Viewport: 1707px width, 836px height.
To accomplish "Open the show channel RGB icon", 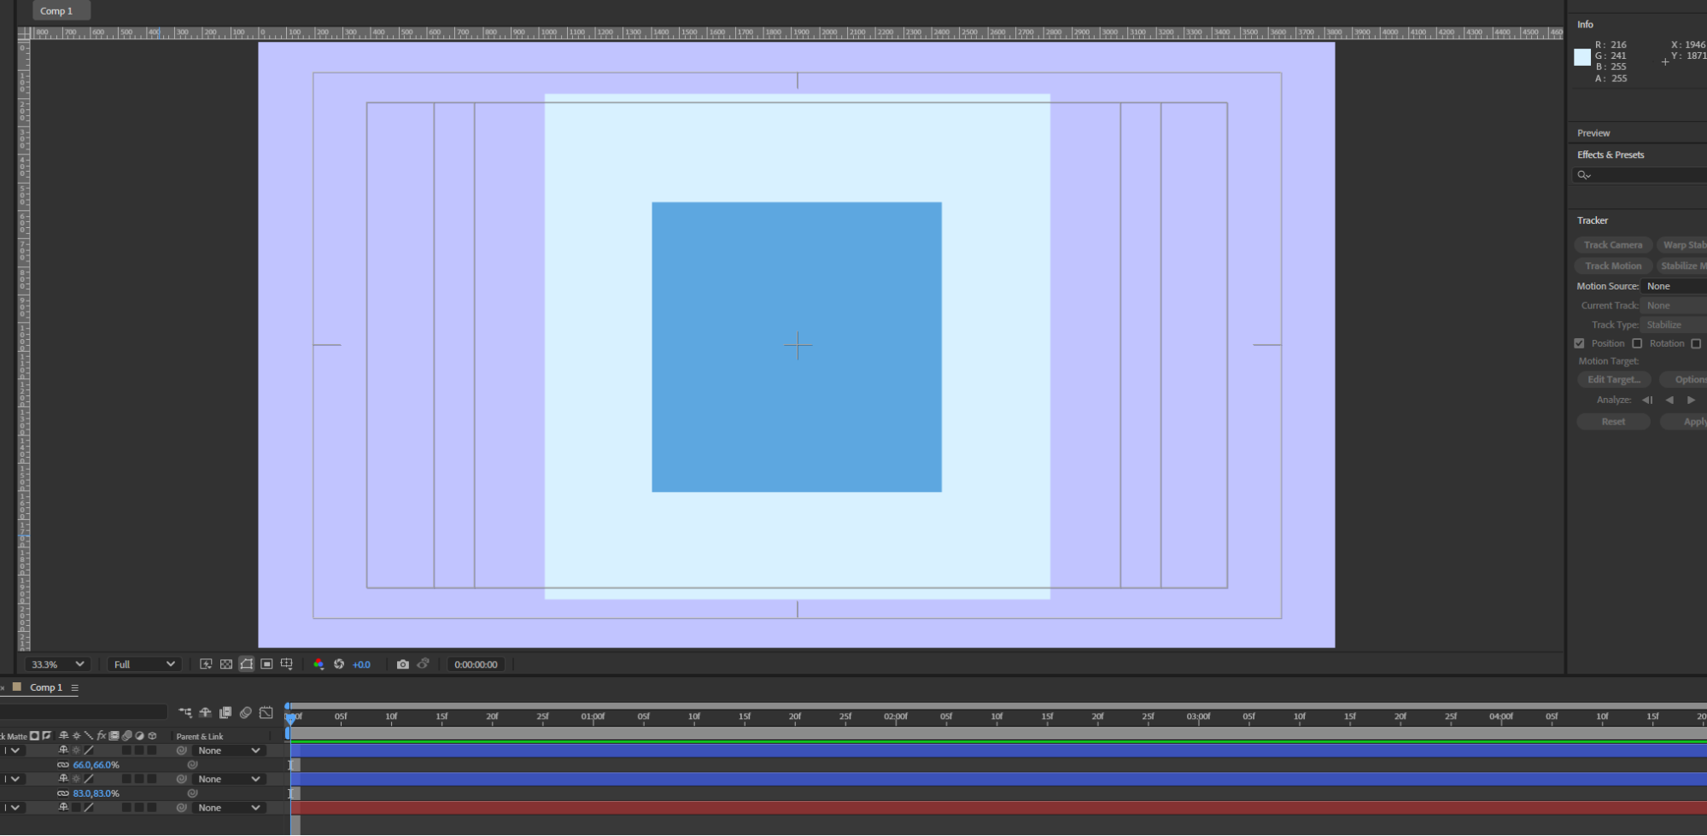I will tap(319, 664).
